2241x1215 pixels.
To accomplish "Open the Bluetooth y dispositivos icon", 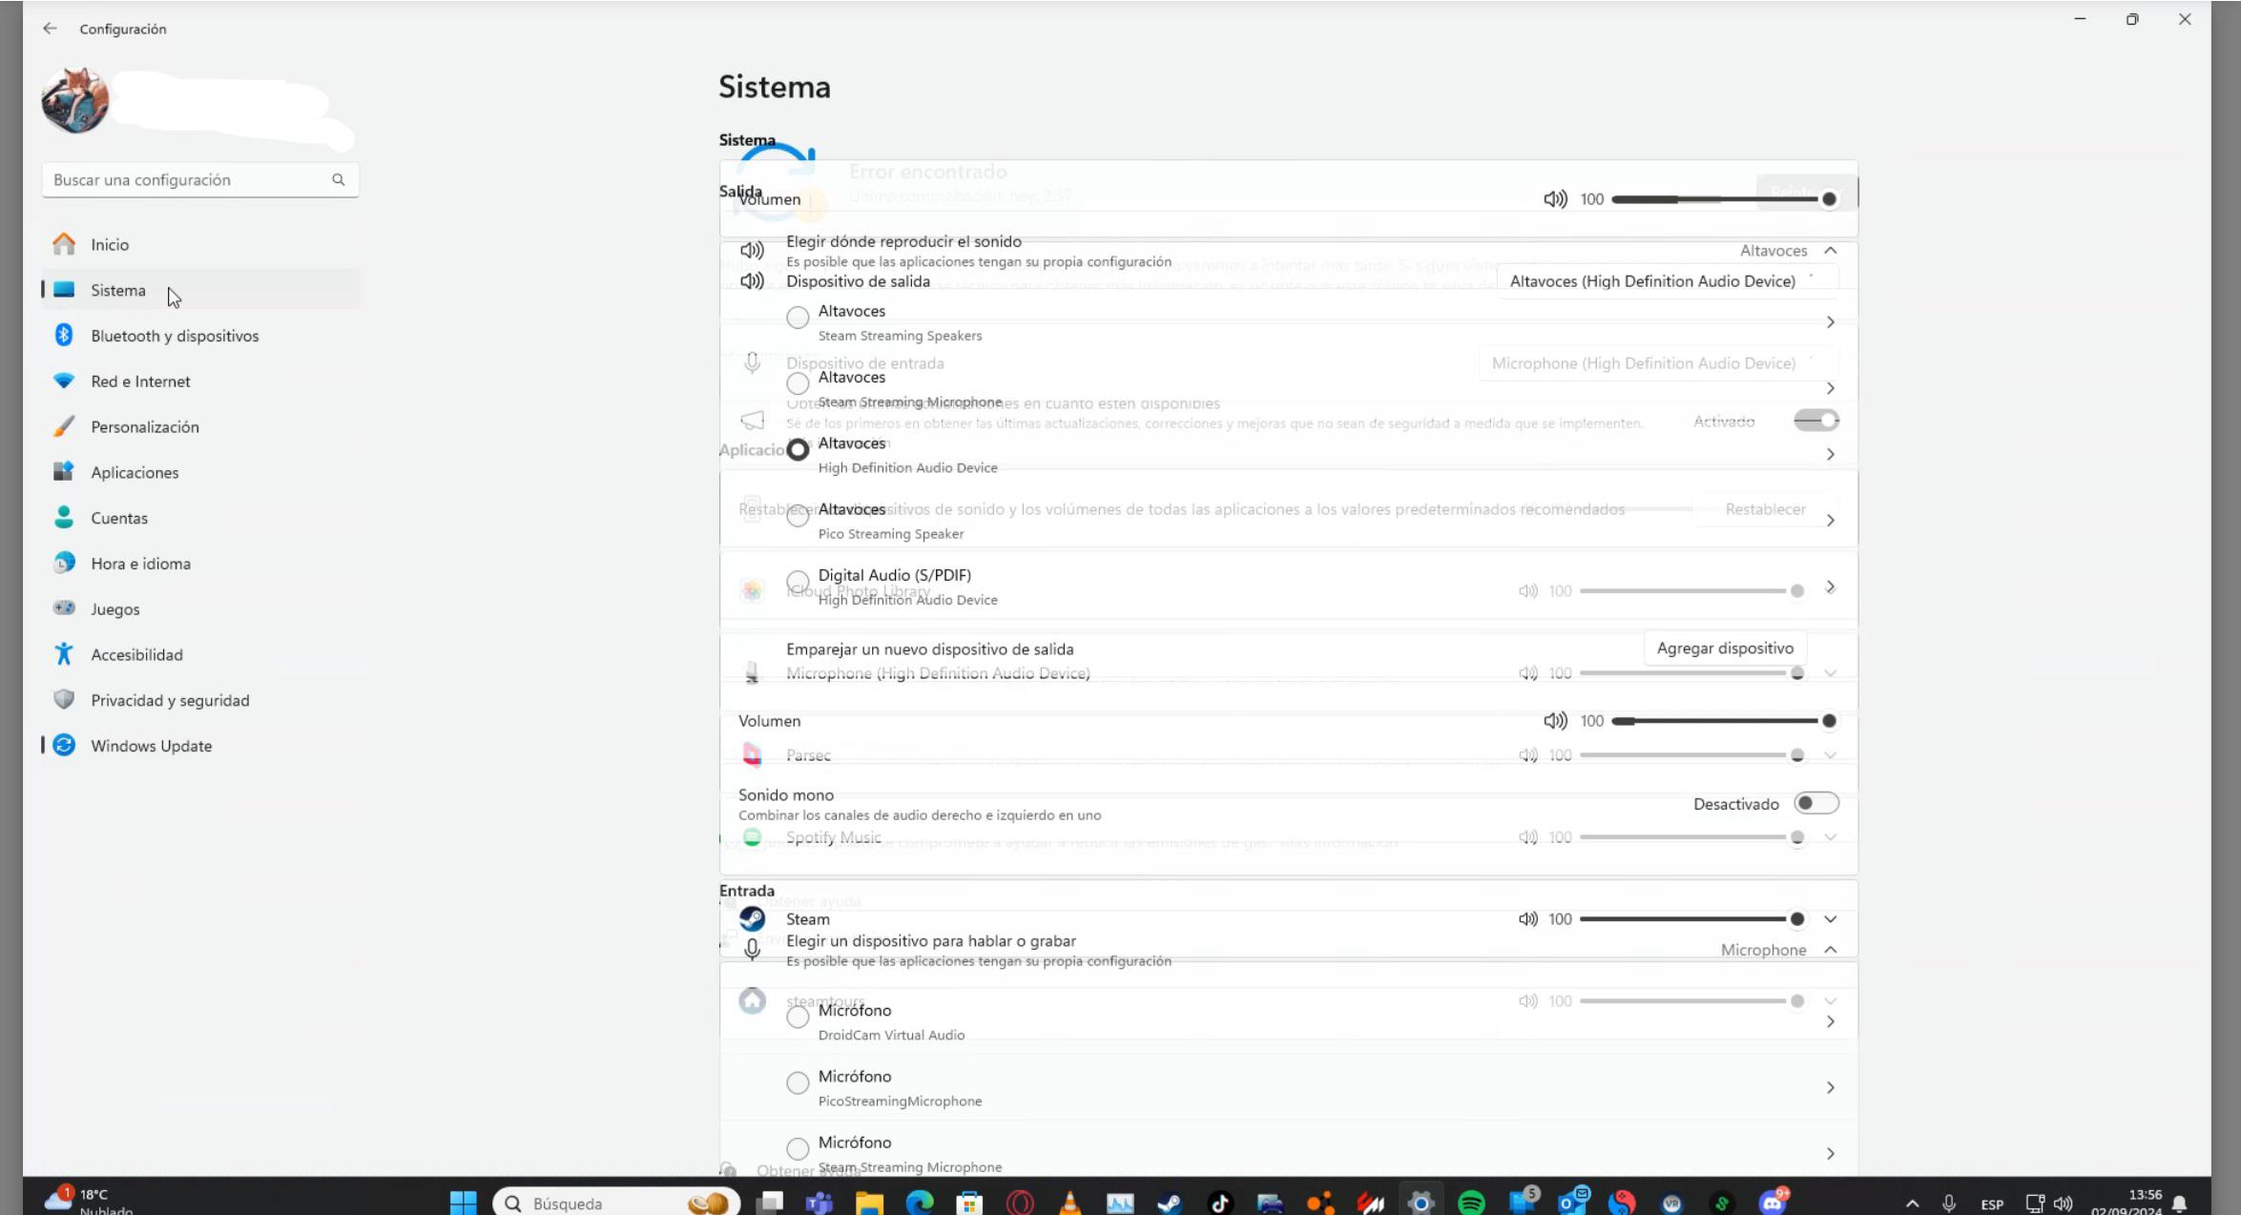I will point(64,335).
